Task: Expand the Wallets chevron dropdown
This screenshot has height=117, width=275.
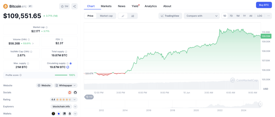Action: tap(75, 114)
